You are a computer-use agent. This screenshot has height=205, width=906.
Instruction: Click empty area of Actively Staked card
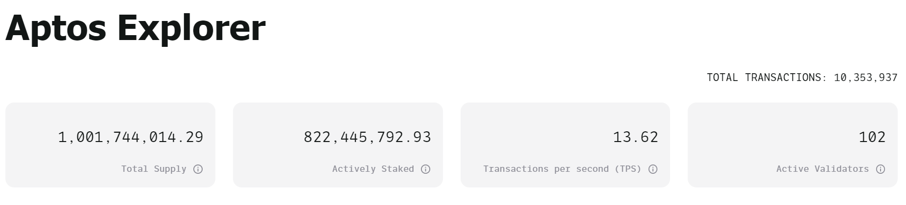click(264, 146)
